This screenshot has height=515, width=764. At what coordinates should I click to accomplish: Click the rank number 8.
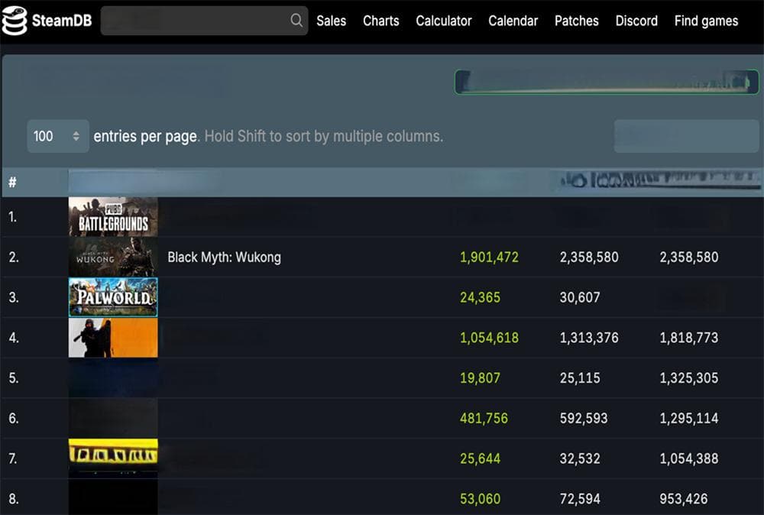click(14, 499)
